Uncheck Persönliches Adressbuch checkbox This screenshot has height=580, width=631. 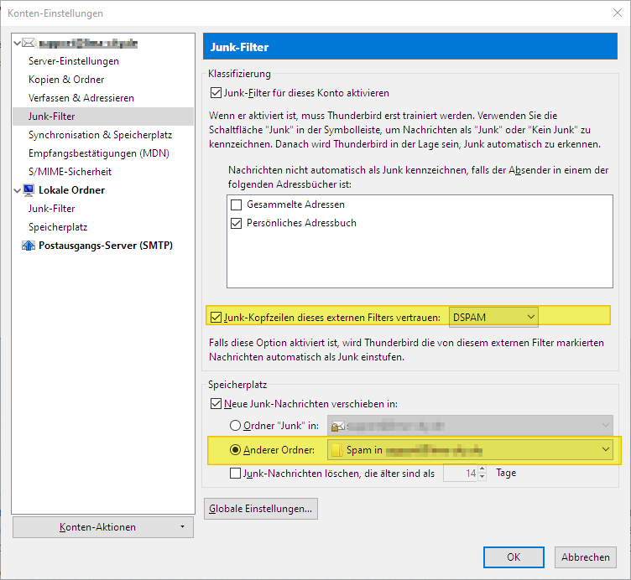pos(236,223)
